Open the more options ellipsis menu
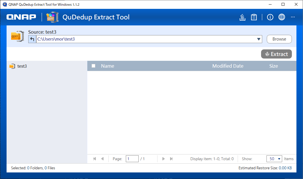The image size is (303, 179). pos(293,17)
